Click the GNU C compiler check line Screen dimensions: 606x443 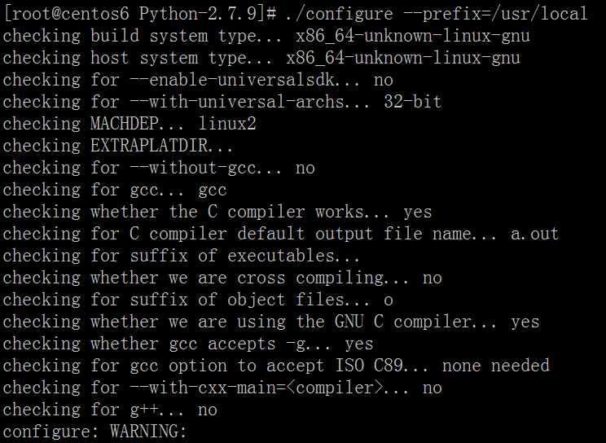tap(271, 322)
